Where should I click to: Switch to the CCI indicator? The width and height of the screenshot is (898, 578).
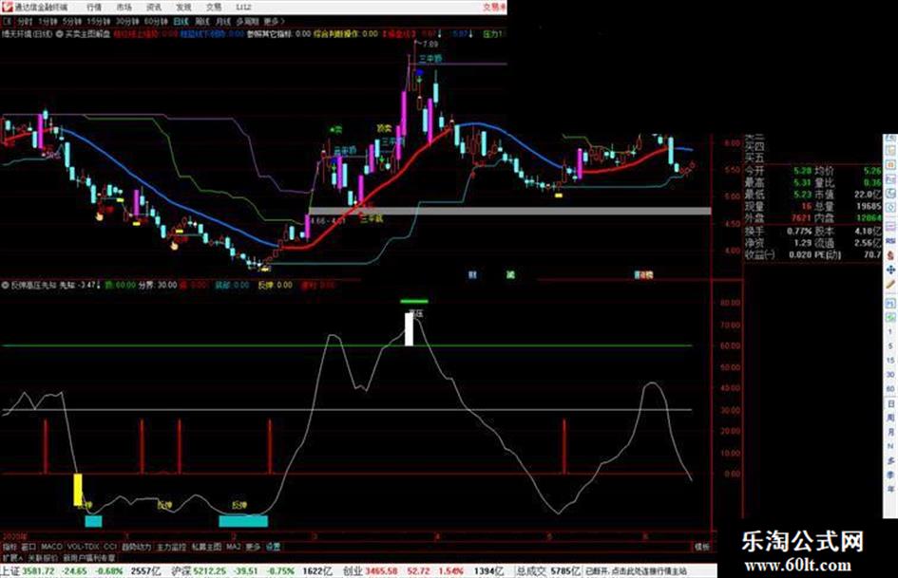[110, 547]
